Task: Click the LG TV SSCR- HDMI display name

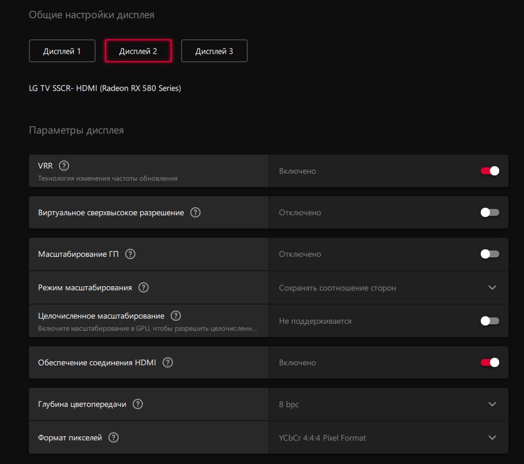Action: point(105,88)
